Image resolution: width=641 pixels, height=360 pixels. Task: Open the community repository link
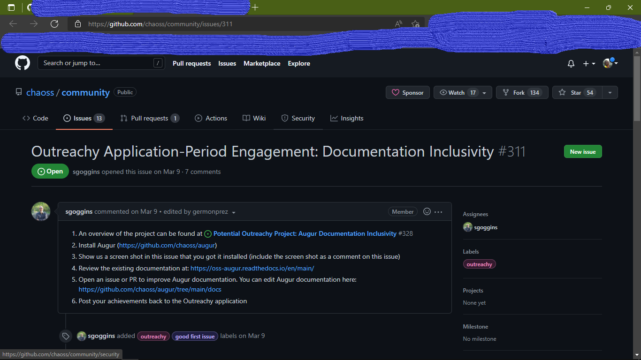pyautogui.click(x=85, y=92)
